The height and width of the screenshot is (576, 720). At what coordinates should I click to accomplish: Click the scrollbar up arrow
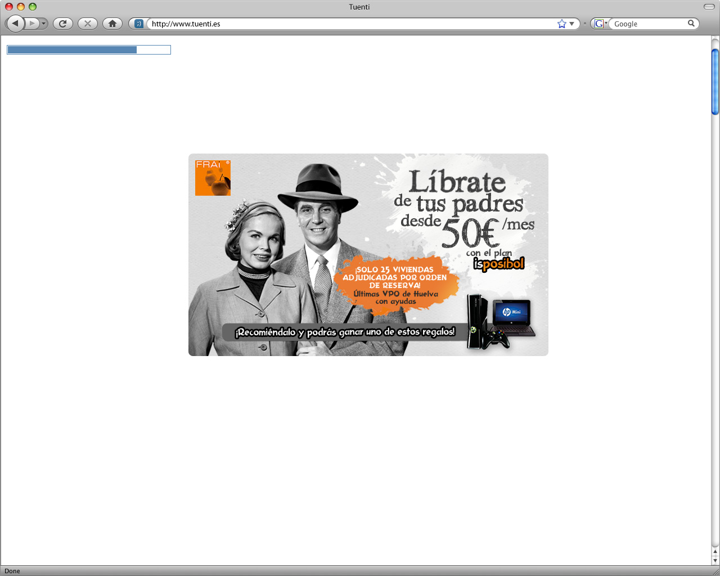715,552
